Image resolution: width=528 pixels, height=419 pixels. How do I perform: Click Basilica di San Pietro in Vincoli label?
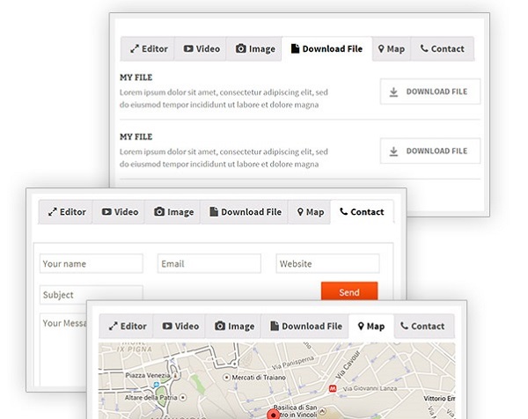click(296, 411)
